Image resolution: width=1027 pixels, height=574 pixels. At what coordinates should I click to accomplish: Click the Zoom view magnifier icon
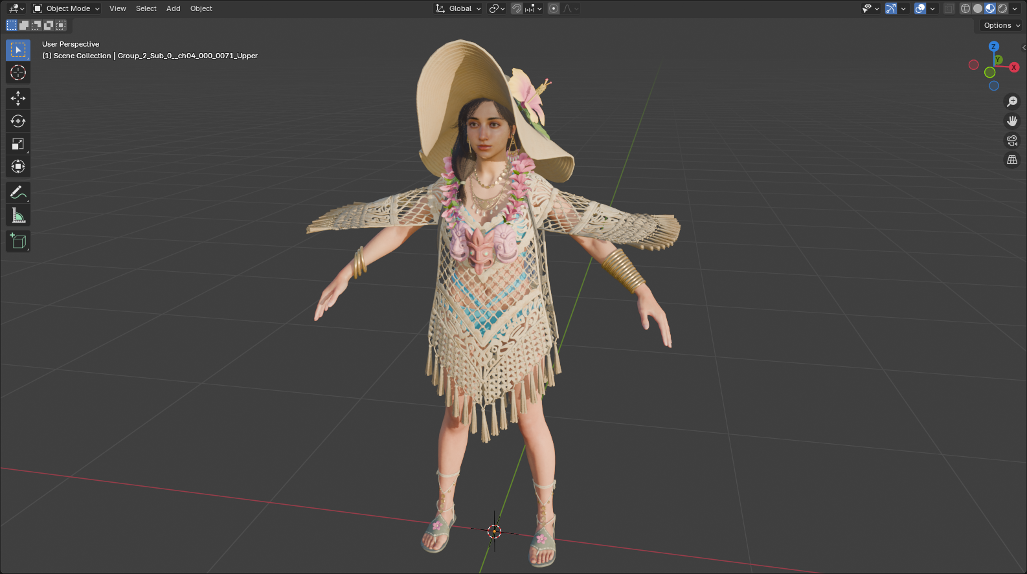point(1012,102)
